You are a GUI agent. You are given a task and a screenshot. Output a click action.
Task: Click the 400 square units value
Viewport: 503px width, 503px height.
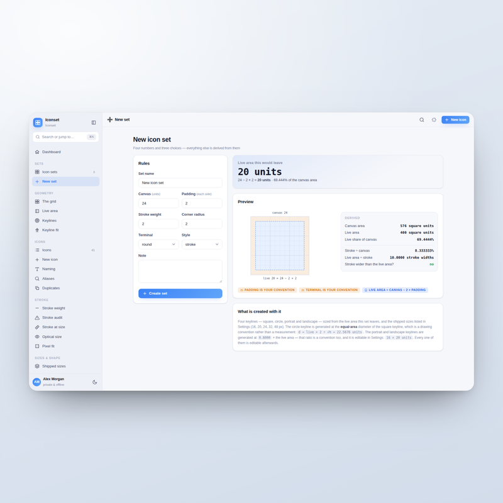point(417,233)
